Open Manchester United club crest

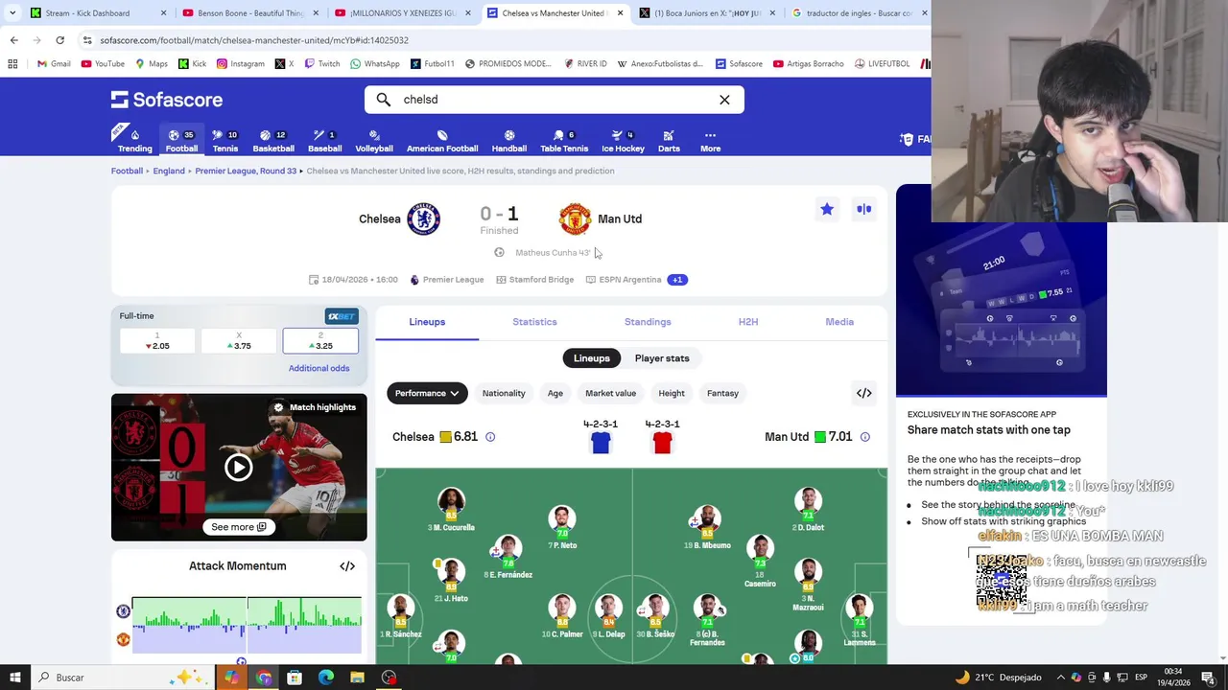point(575,218)
